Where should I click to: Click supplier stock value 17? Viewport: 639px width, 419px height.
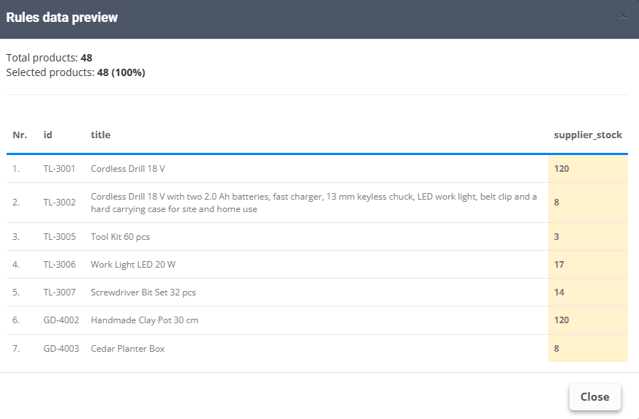[x=559, y=265]
